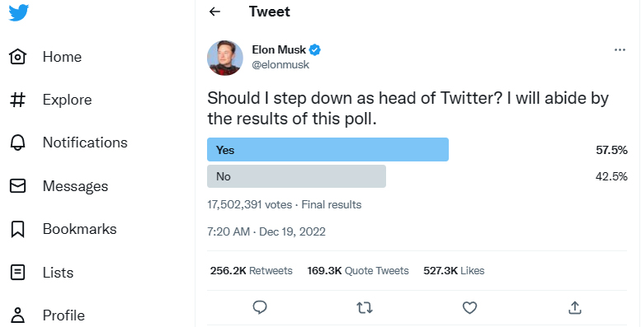The image size is (641, 327).
Task: Open the @elonmusk handle link
Action: tap(280, 64)
